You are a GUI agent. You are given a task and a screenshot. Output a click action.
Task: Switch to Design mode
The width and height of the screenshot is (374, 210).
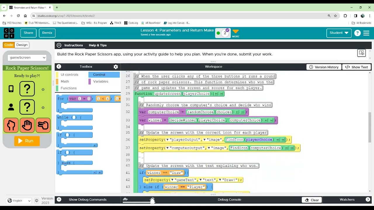pos(22,45)
